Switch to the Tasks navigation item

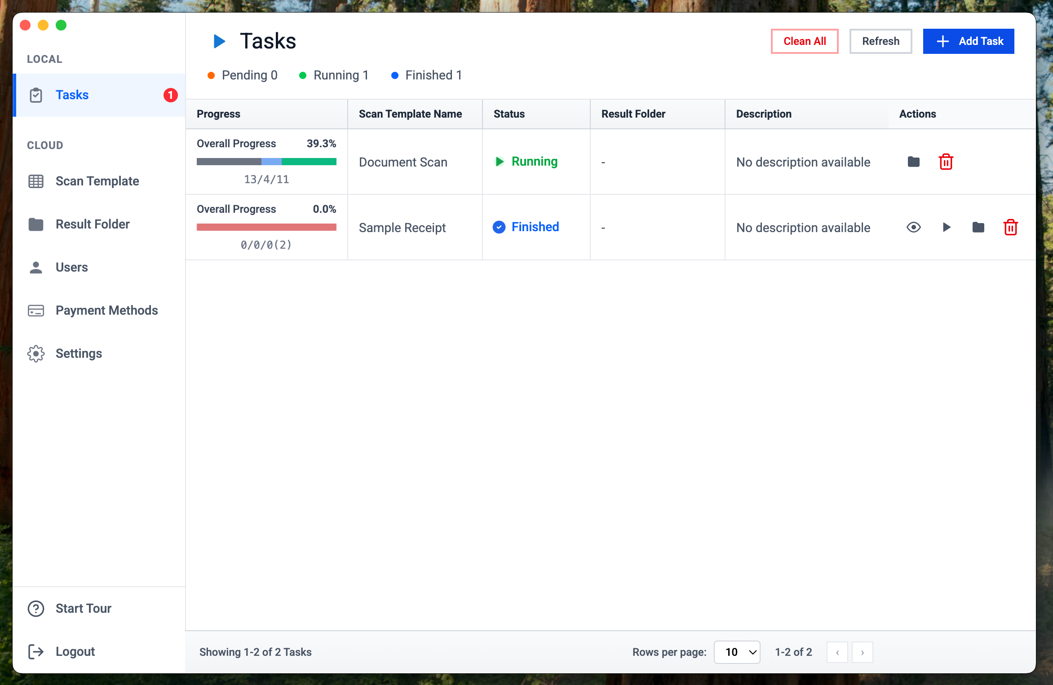click(x=72, y=95)
